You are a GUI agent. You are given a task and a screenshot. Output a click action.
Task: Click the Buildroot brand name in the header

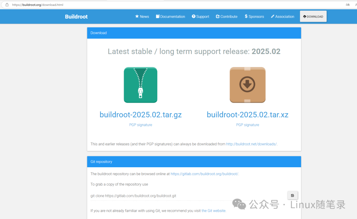(76, 16)
